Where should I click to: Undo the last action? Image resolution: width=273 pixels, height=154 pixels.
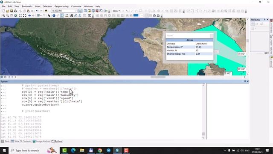coord(37,11)
